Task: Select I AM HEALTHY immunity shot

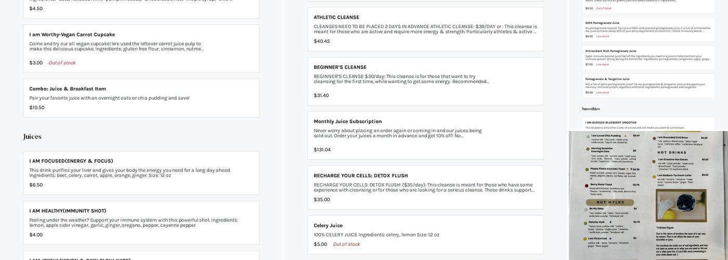Action: click(141, 223)
